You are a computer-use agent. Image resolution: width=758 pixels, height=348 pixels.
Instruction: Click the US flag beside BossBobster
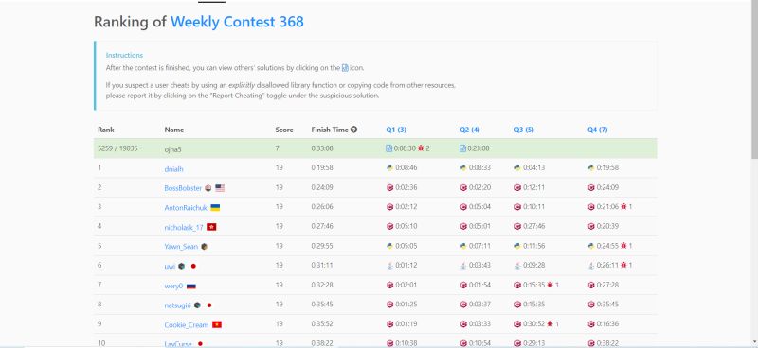pyautogui.click(x=220, y=188)
